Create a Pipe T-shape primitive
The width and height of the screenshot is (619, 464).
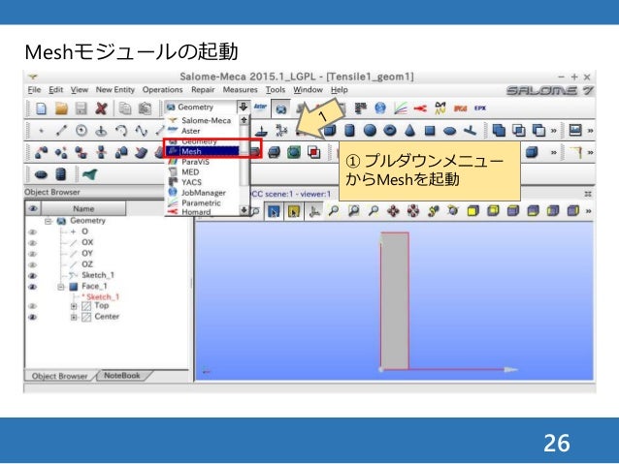point(470,130)
